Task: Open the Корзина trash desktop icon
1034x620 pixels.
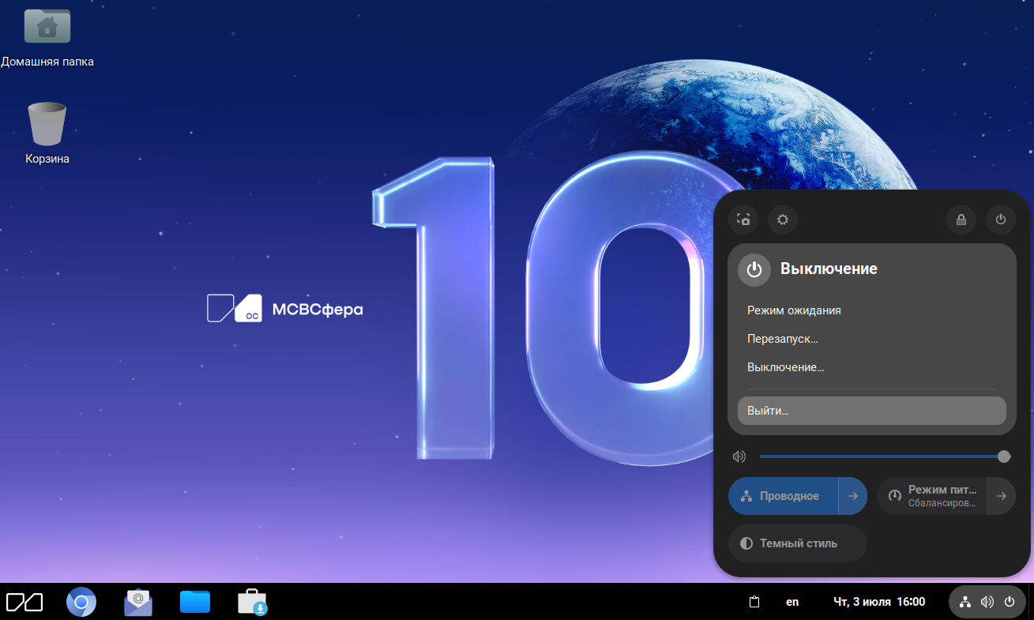Action: pos(47,133)
